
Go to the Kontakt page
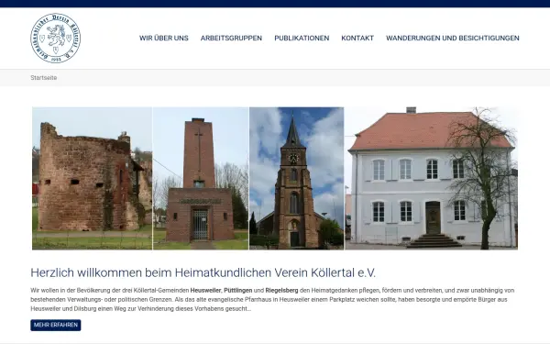coord(357,38)
